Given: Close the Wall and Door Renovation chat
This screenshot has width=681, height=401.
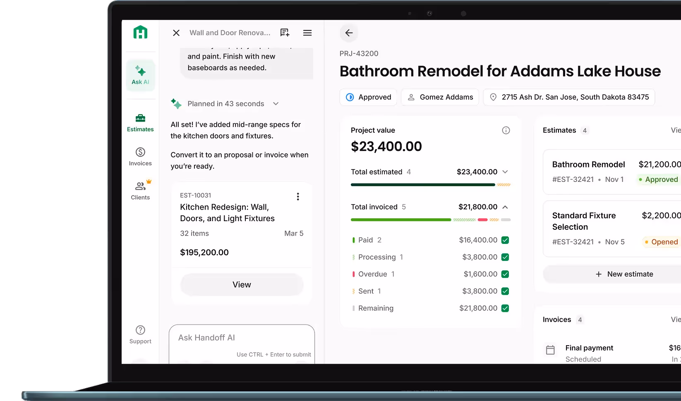Looking at the screenshot, I should [176, 33].
